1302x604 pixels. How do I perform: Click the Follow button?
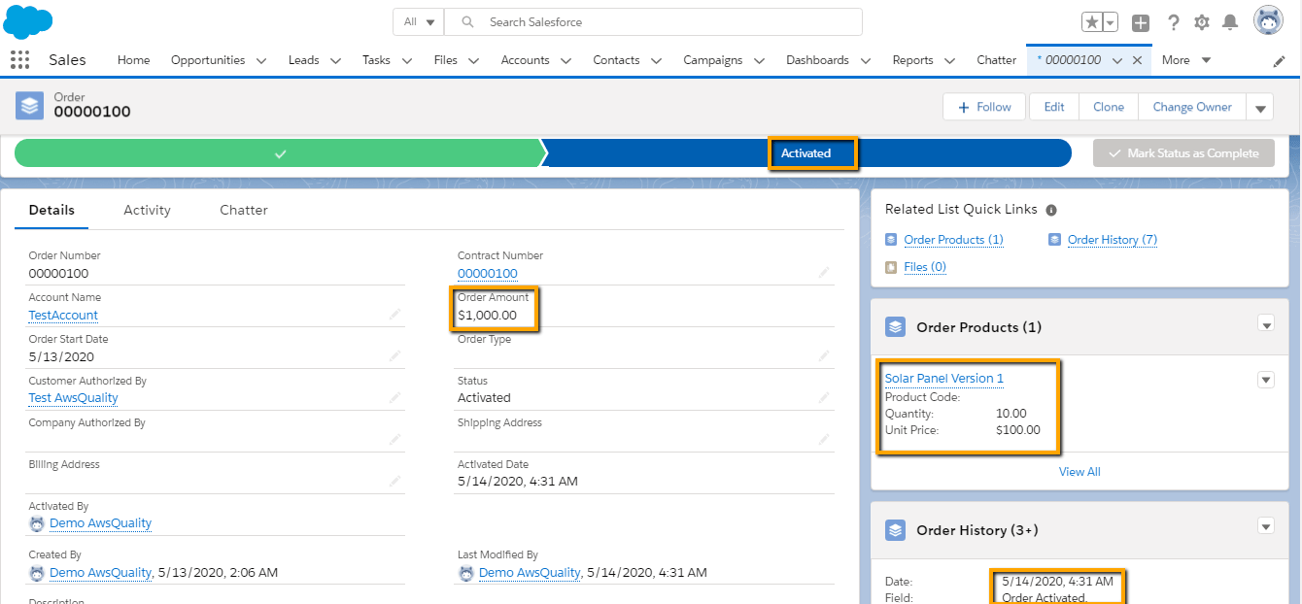984,108
